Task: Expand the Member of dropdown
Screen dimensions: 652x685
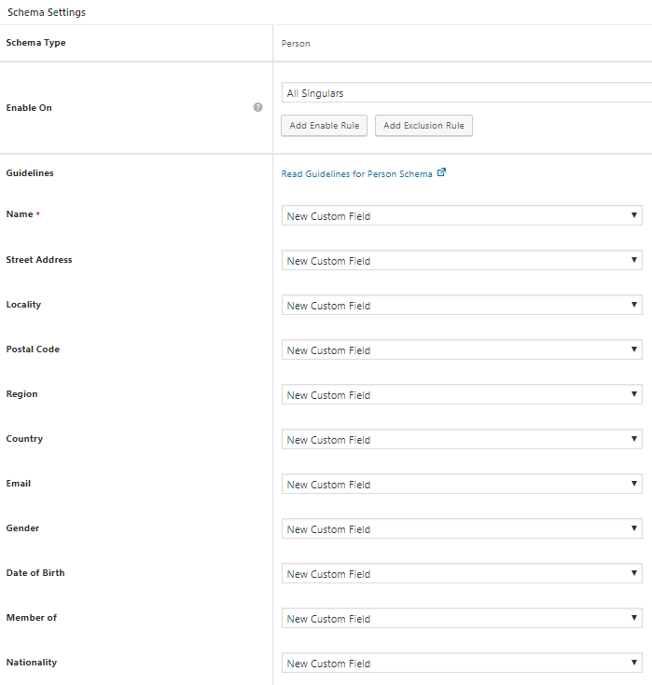Action: [x=462, y=618]
